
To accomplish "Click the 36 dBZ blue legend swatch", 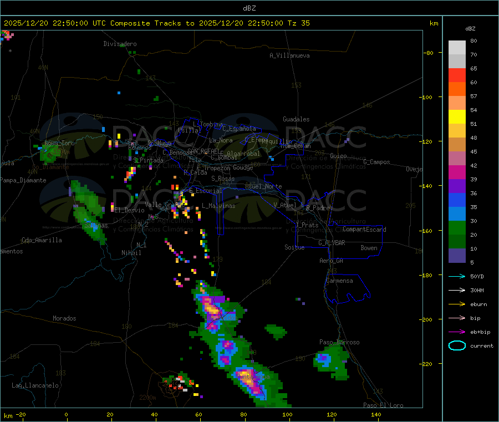I will pyautogui.click(x=457, y=200).
